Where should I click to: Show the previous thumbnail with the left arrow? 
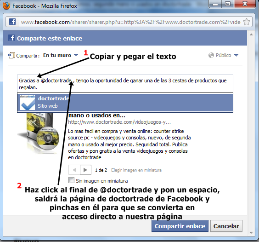pyautogui.click(x=74, y=170)
